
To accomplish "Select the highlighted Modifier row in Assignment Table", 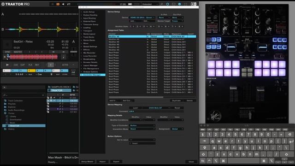I will click(x=152, y=36).
